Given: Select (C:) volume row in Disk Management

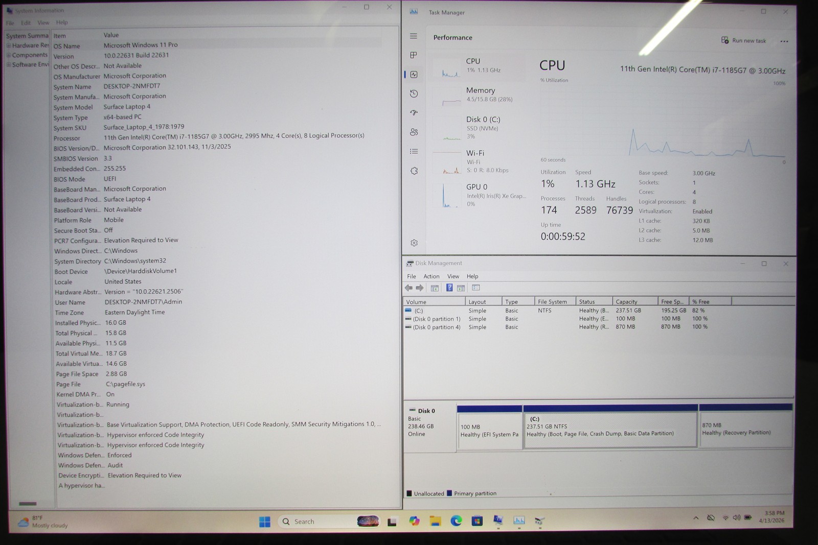Looking at the screenshot, I should point(567,311).
